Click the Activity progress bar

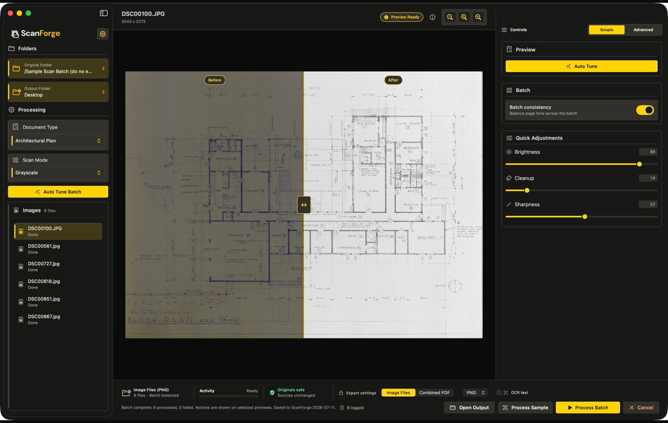pos(229,396)
